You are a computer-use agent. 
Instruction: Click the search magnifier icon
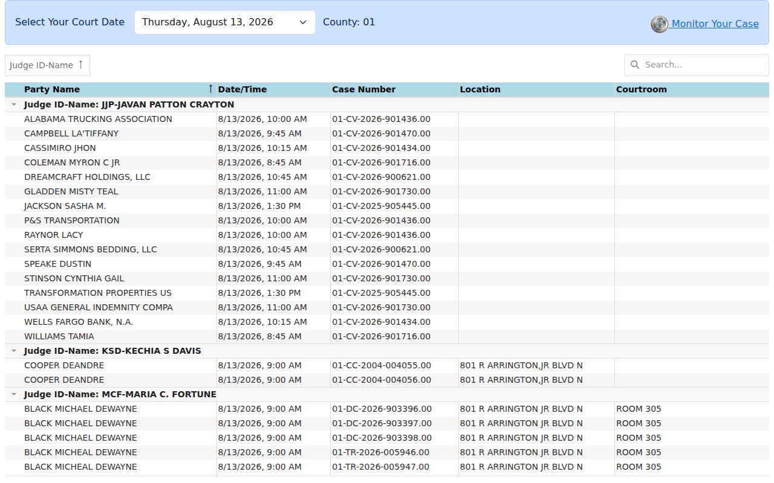(635, 65)
